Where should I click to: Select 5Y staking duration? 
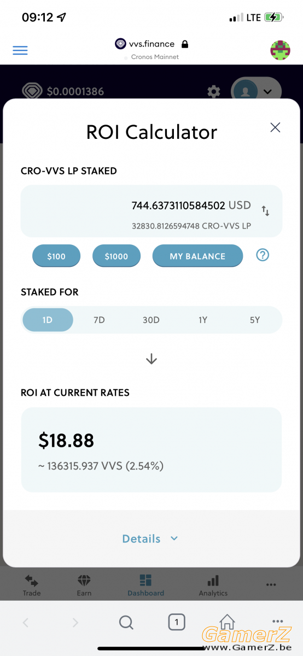(255, 320)
